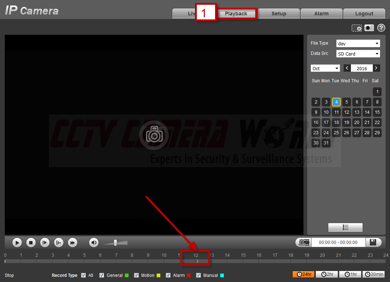Save the clip with floppy disk icon
This screenshot has height=282, width=390.
coord(373,242)
